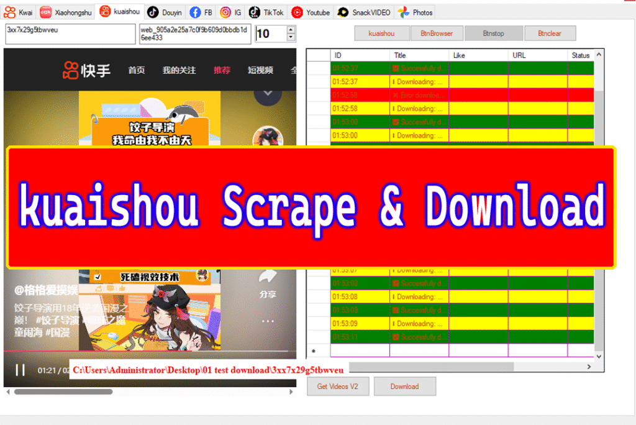
Task: Click the Like column header
Action: point(479,55)
